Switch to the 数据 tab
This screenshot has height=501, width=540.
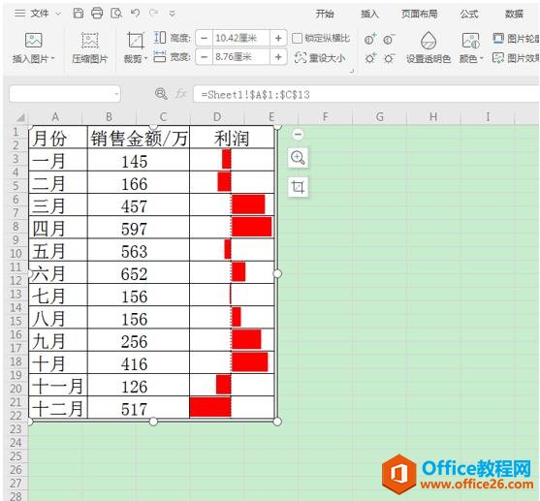(x=514, y=14)
